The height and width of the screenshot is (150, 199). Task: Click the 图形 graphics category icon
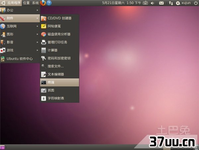tap(3, 34)
